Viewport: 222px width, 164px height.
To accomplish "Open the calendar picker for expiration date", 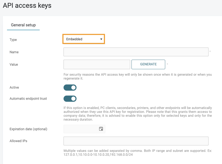I will coord(101,129).
